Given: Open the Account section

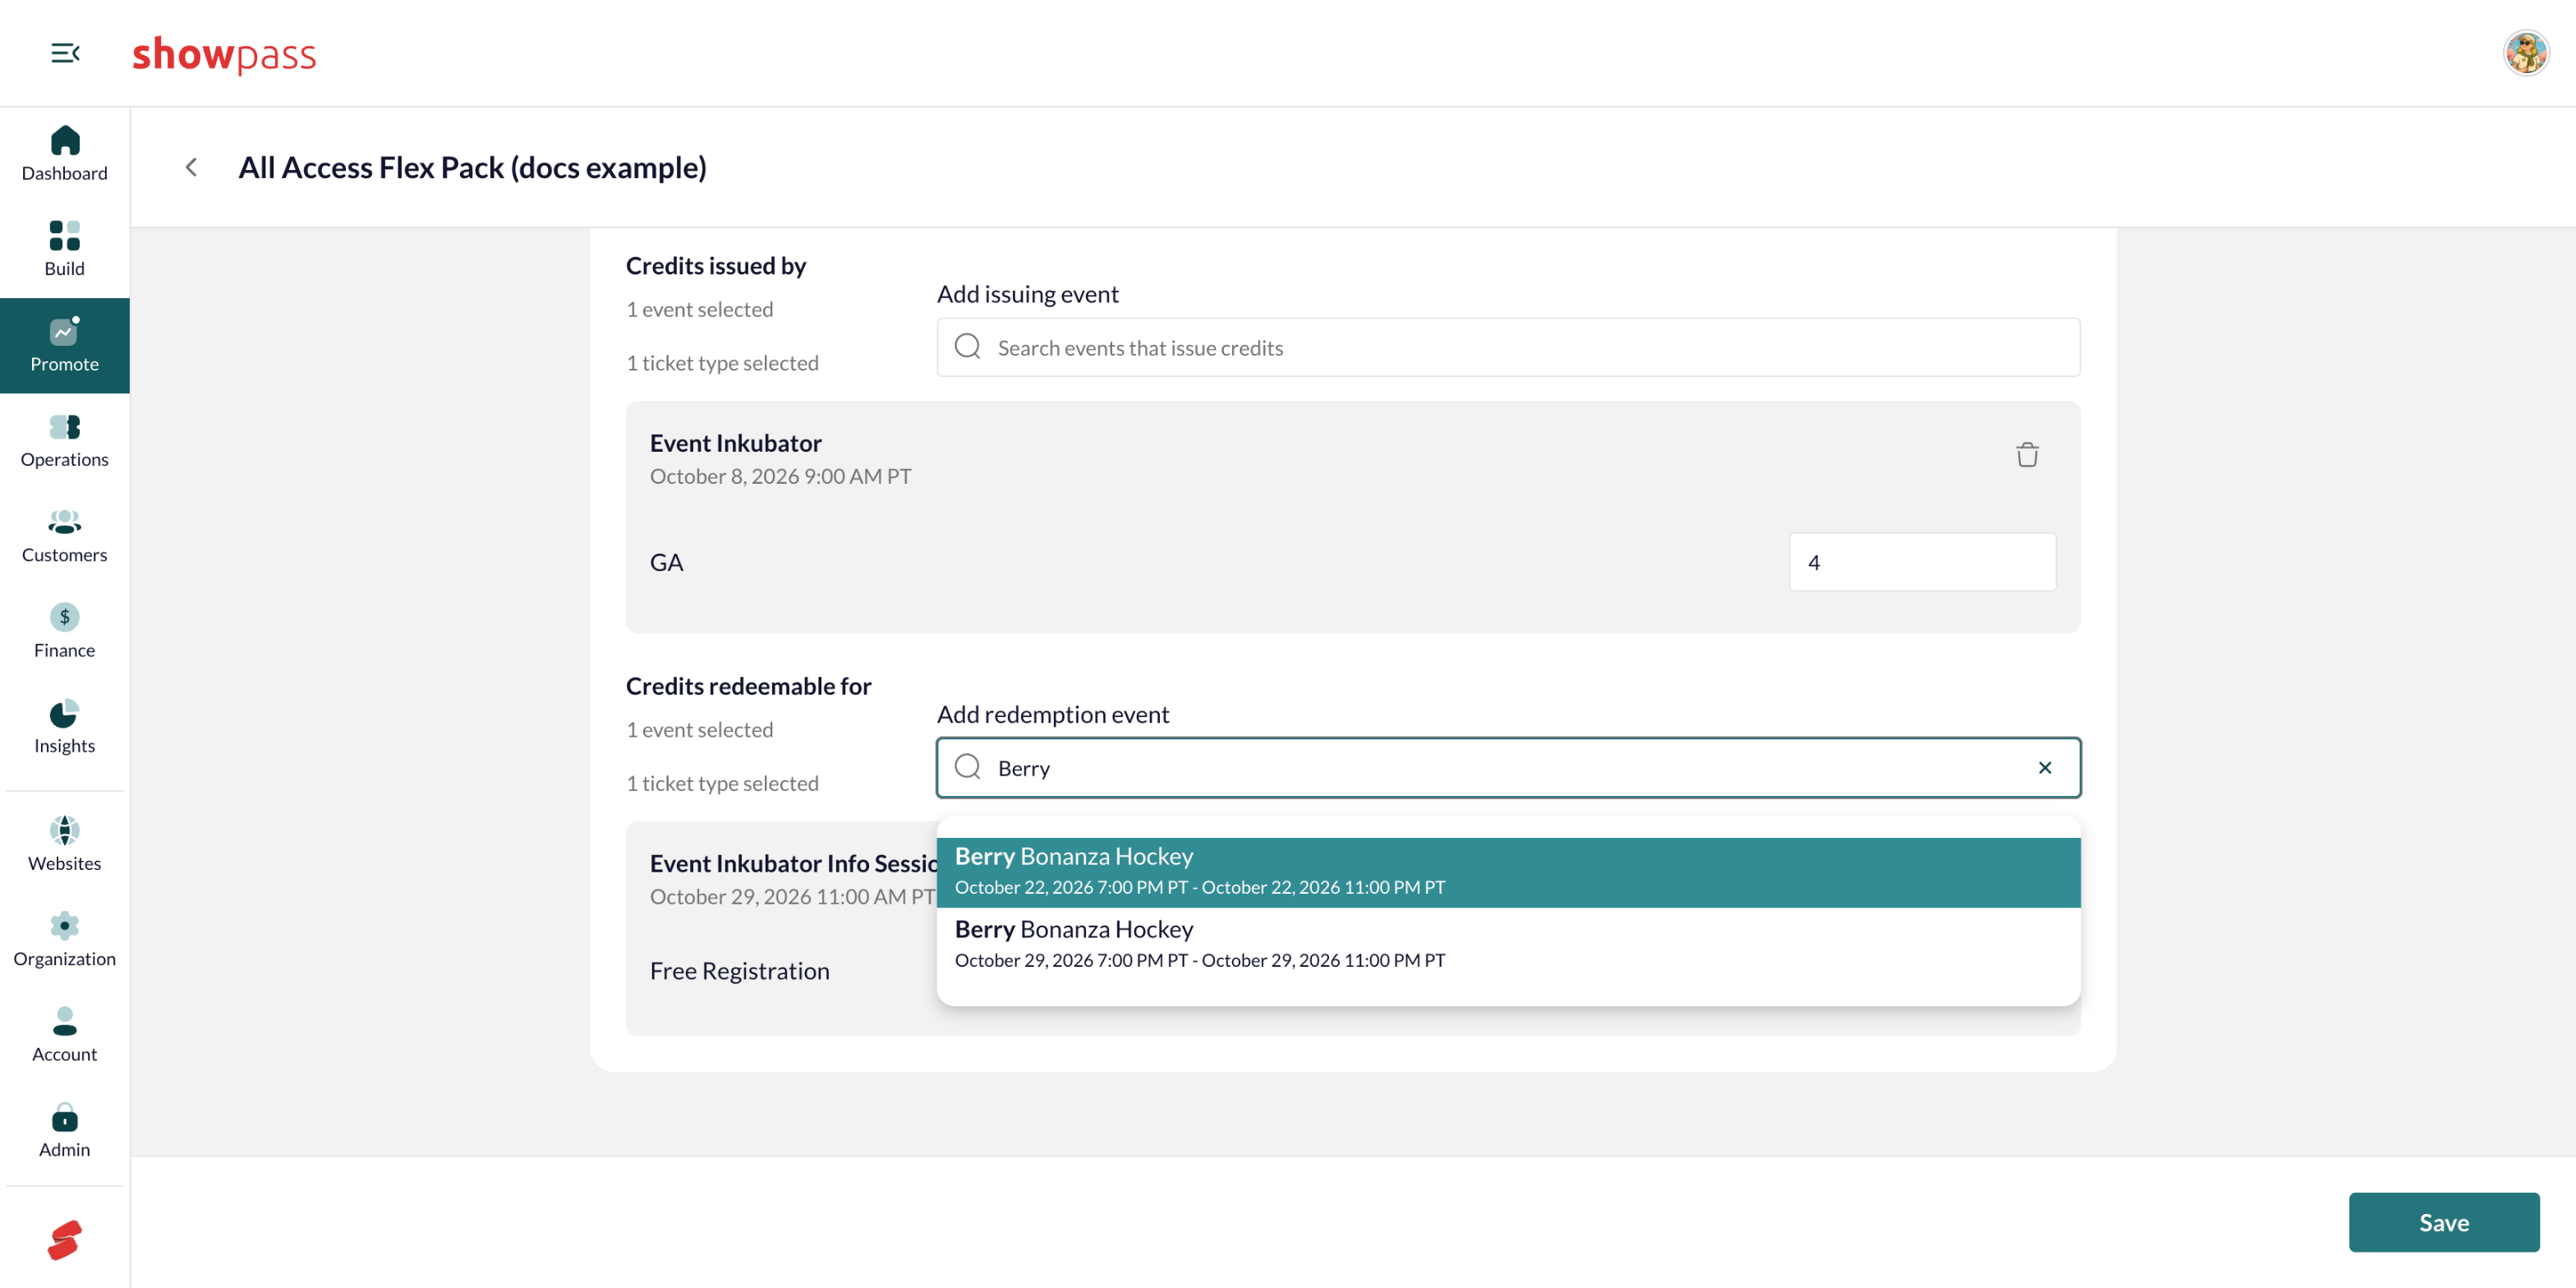Looking at the screenshot, I should 65,1035.
